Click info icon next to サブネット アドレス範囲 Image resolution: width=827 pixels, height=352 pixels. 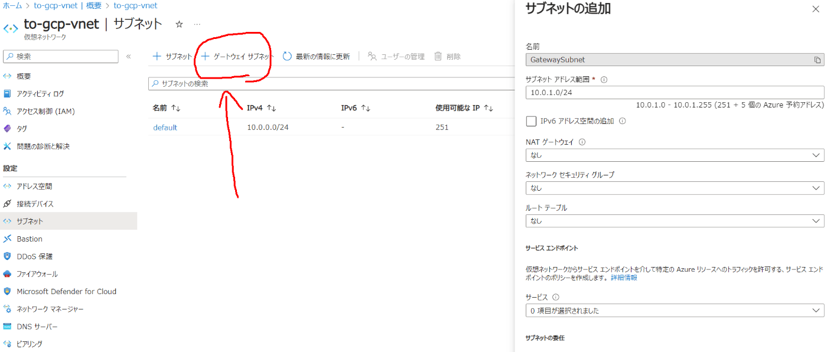604,79
